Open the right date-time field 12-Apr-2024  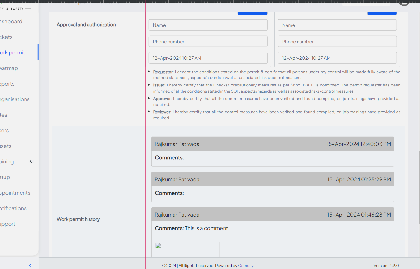coord(337,58)
